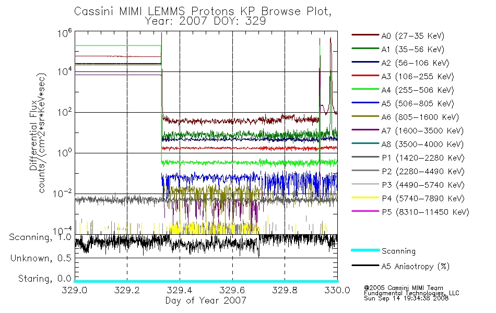The image size is (496, 313).
Task: Click the A5 Anisotropy (%) legend text
Action: click(x=416, y=267)
